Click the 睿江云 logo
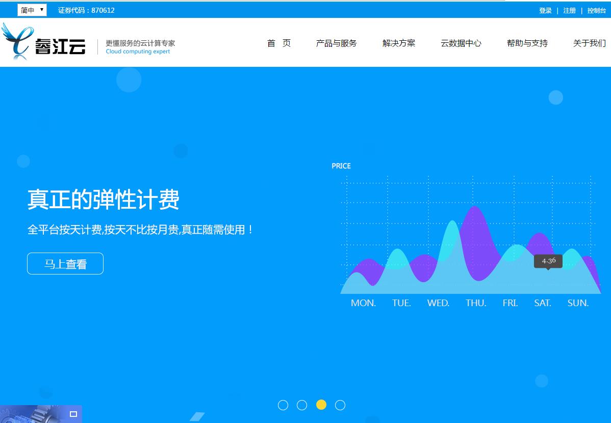Viewport: 611px width, 423px height. tap(44, 42)
